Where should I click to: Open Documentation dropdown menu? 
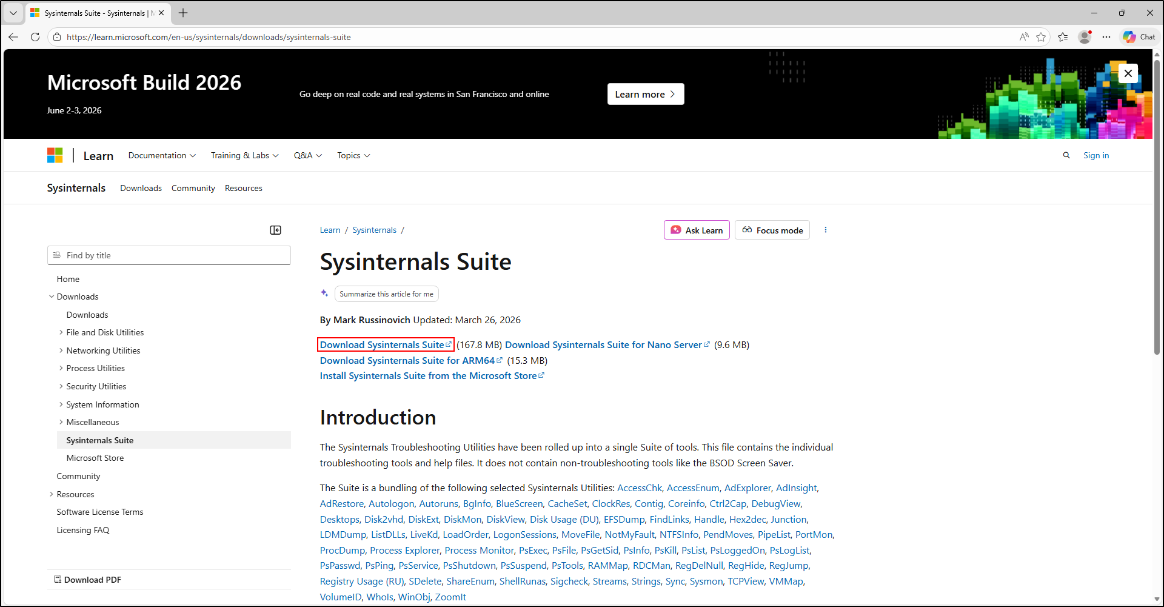[162, 156]
